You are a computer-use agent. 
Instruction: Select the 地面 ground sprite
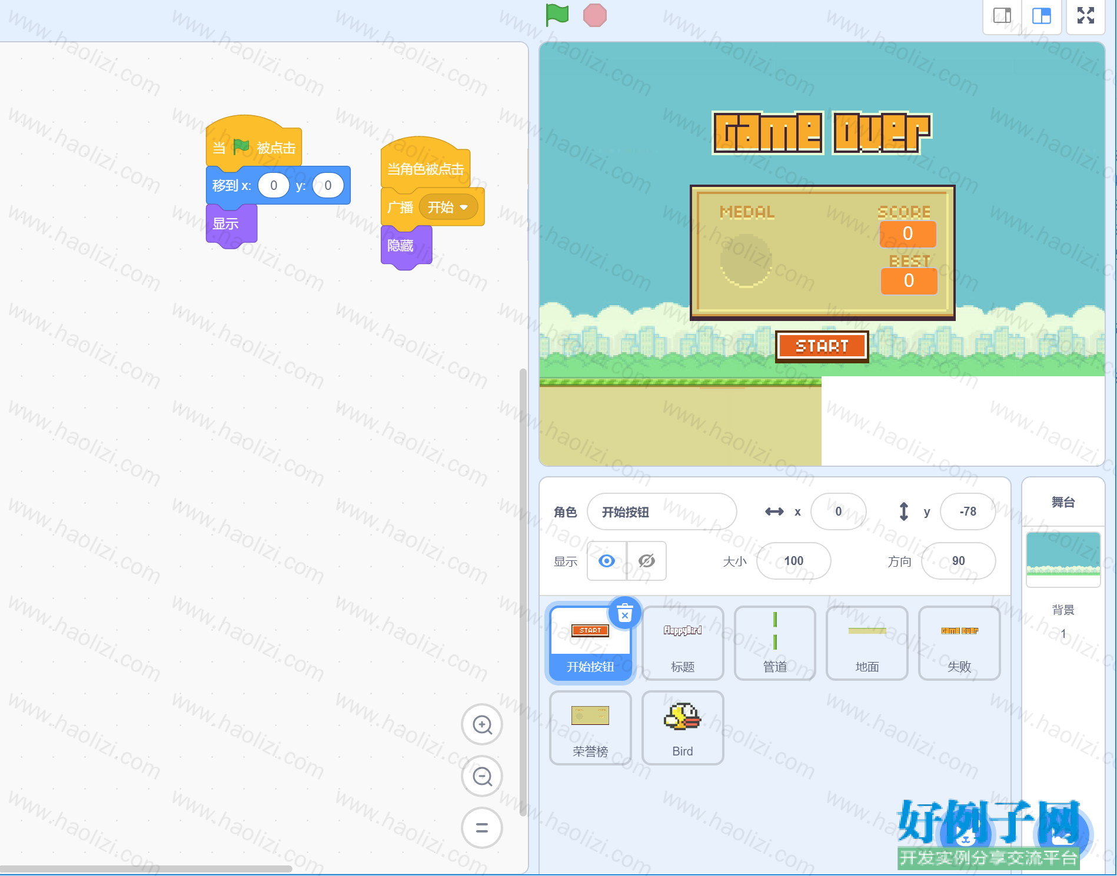pos(867,643)
